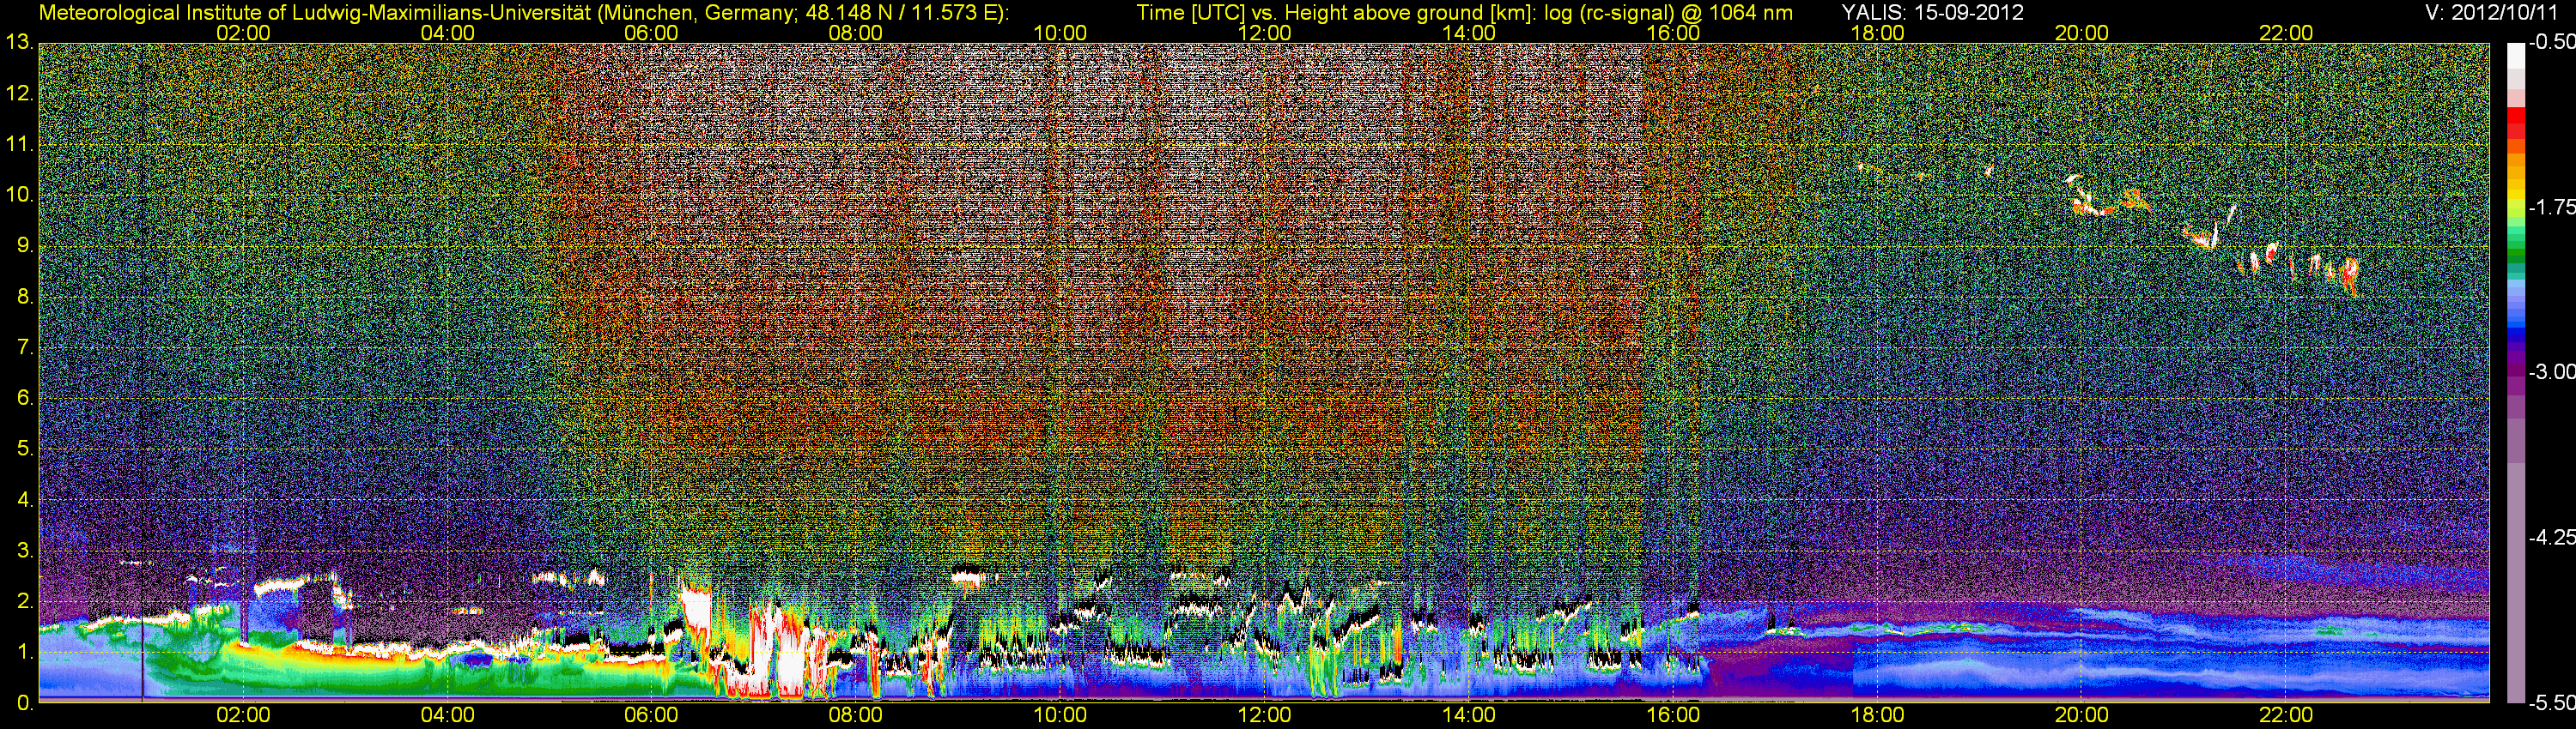Select the 1. km height axis label
Image resolution: width=2576 pixels, height=729 pixels.
pos(24,654)
